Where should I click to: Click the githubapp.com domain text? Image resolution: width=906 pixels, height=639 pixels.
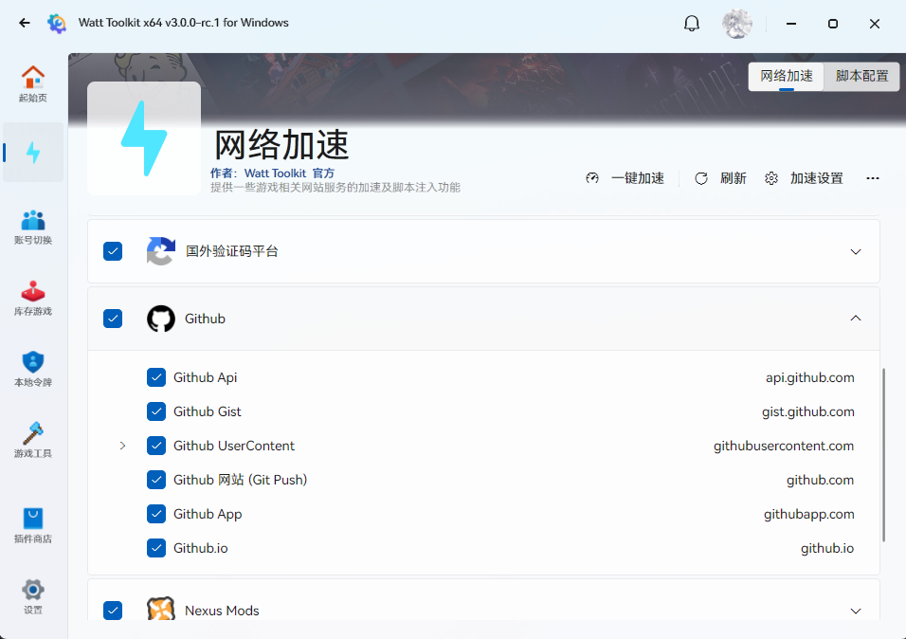coord(809,514)
